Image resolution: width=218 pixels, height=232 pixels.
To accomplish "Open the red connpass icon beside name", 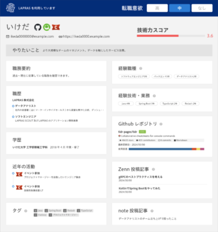I will pos(56,27).
